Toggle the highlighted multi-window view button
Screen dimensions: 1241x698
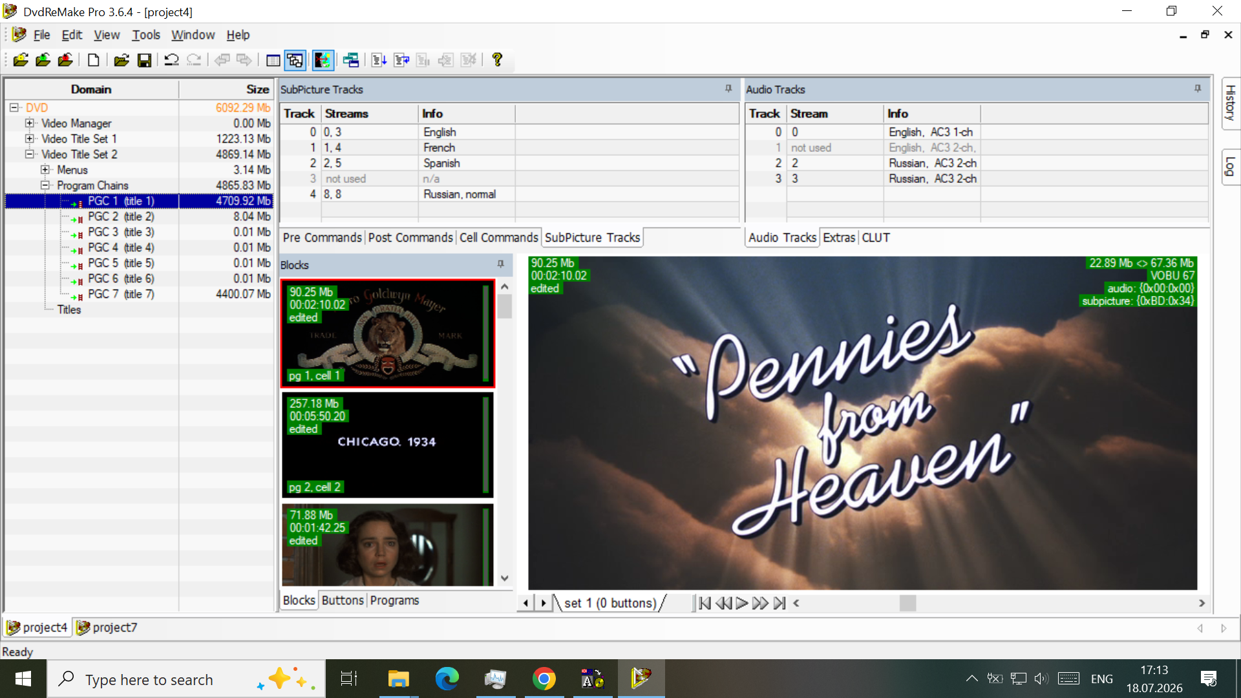(x=295, y=60)
